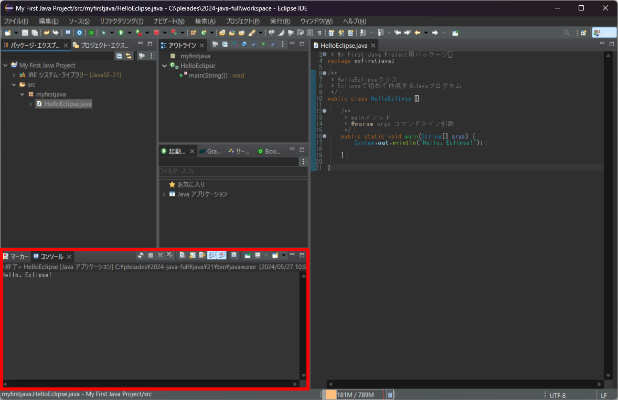Open the ファイル(F) menu
The width and height of the screenshot is (618, 400).
tap(16, 22)
